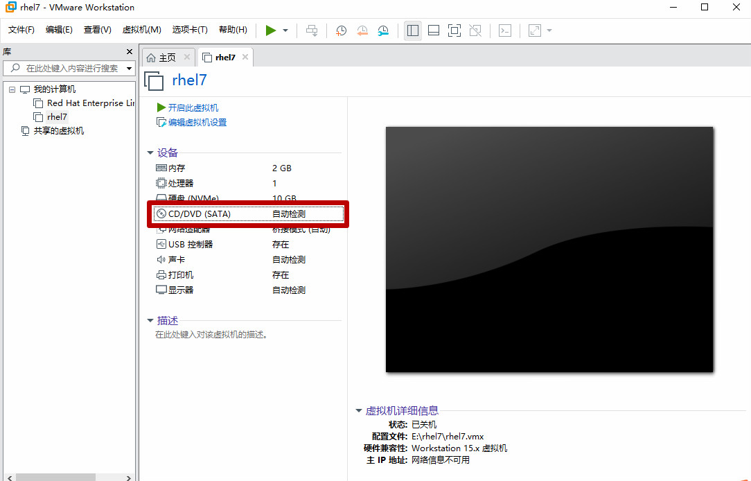Collapse the 设备 section

coord(150,153)
